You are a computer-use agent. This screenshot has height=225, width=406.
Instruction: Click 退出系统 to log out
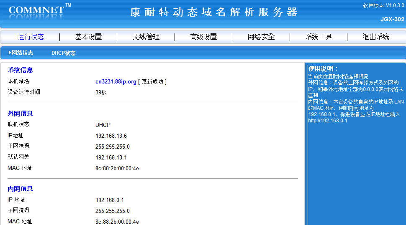click(x=375, y=37)
